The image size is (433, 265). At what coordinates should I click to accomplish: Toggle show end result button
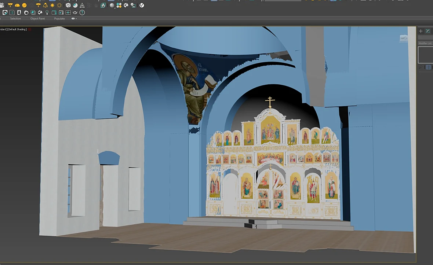coord(428,67)
